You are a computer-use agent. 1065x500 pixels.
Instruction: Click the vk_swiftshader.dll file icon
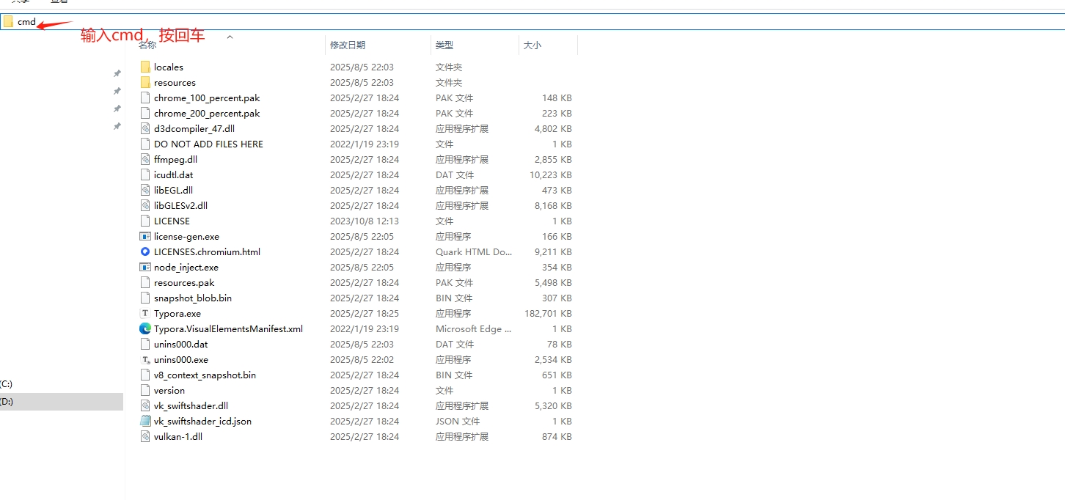tap(145, 406)
